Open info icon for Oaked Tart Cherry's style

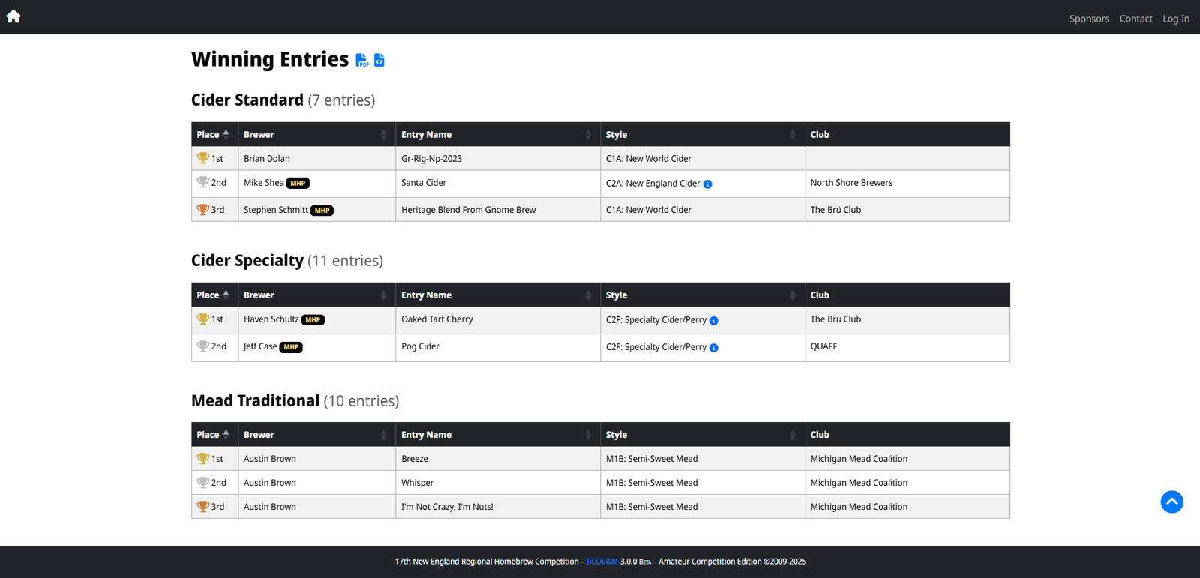pyautogui.click(x=713, y=321)
